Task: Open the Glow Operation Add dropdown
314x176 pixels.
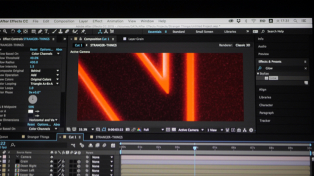Action: coord(45,75)
